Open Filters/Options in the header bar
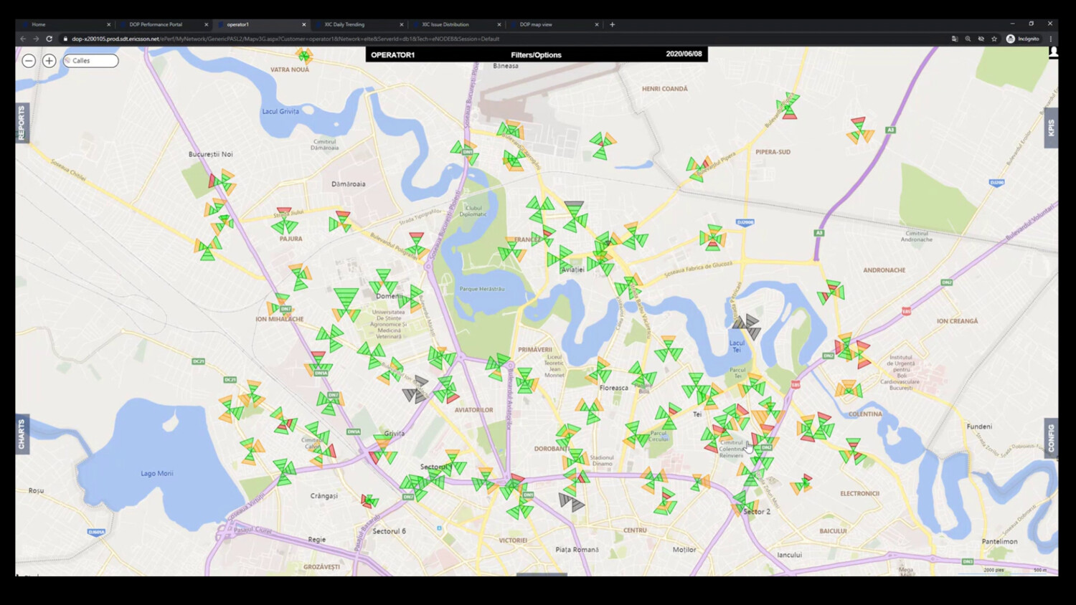 pyautogui.click(x=536, y=54)
